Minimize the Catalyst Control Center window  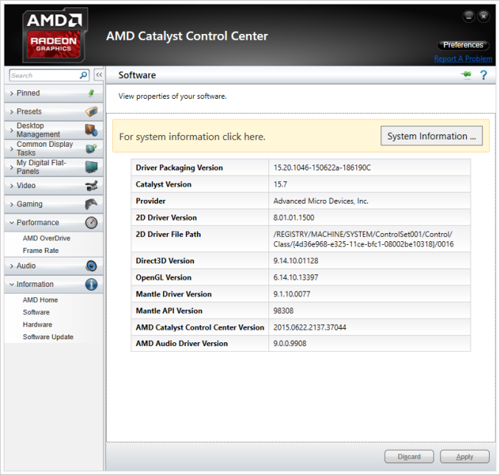pyautogui.click(x=469, y=16)
